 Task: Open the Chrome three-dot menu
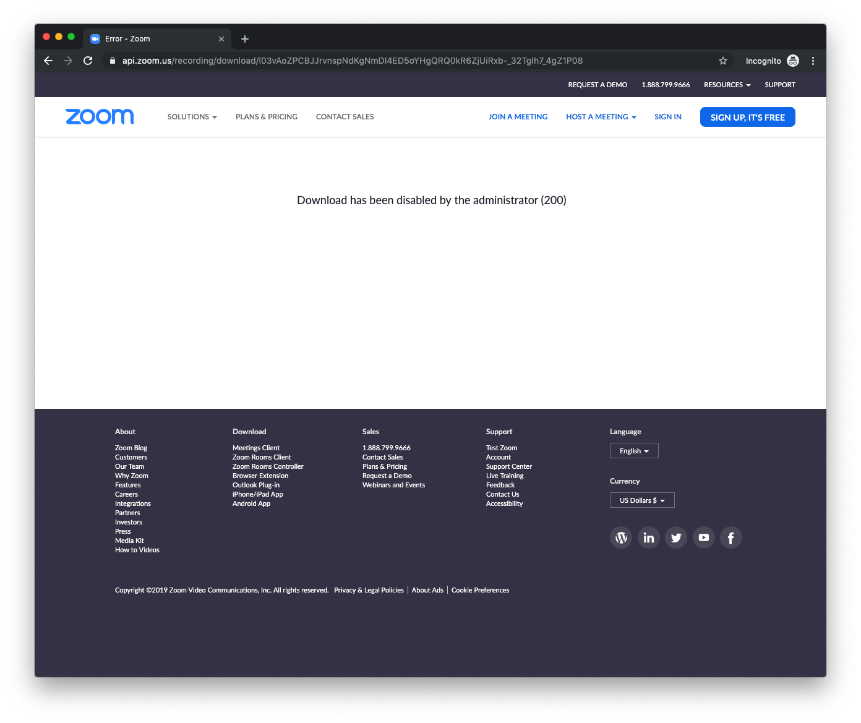point(813,61)
